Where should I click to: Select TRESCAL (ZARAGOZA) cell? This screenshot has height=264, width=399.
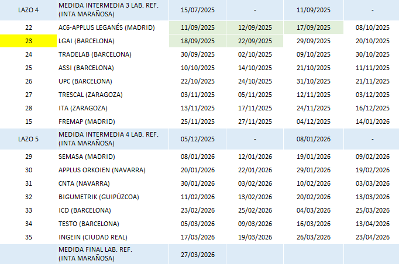(x=113, y=95)
